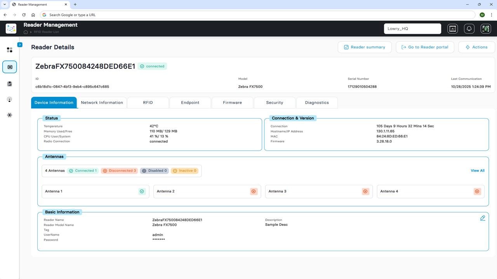Image resolution: width=497 pixels, height=279 pixels.
Task: Open the antenna target icon in sidebar
Action: coord(10,100)
